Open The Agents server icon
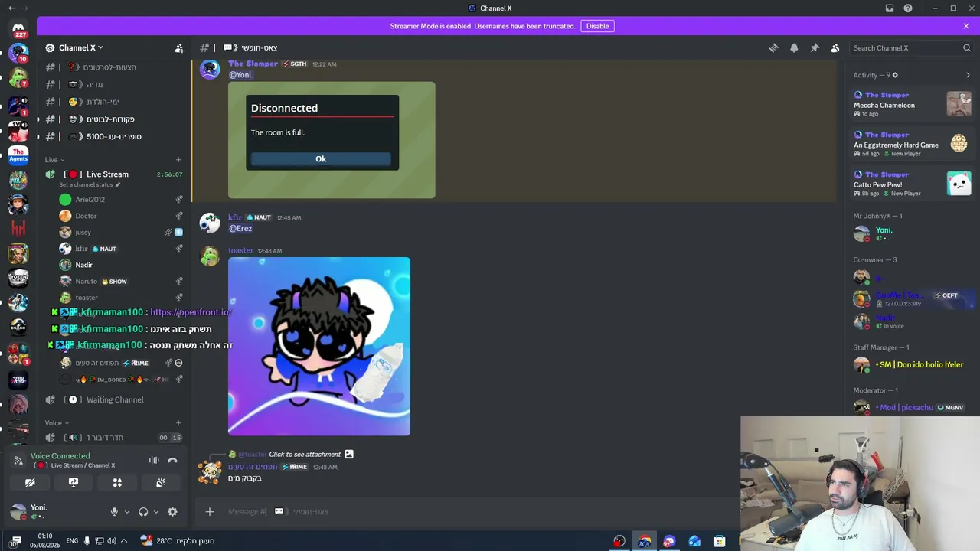This screenshot has width=980, height=551. click(18, 155)
